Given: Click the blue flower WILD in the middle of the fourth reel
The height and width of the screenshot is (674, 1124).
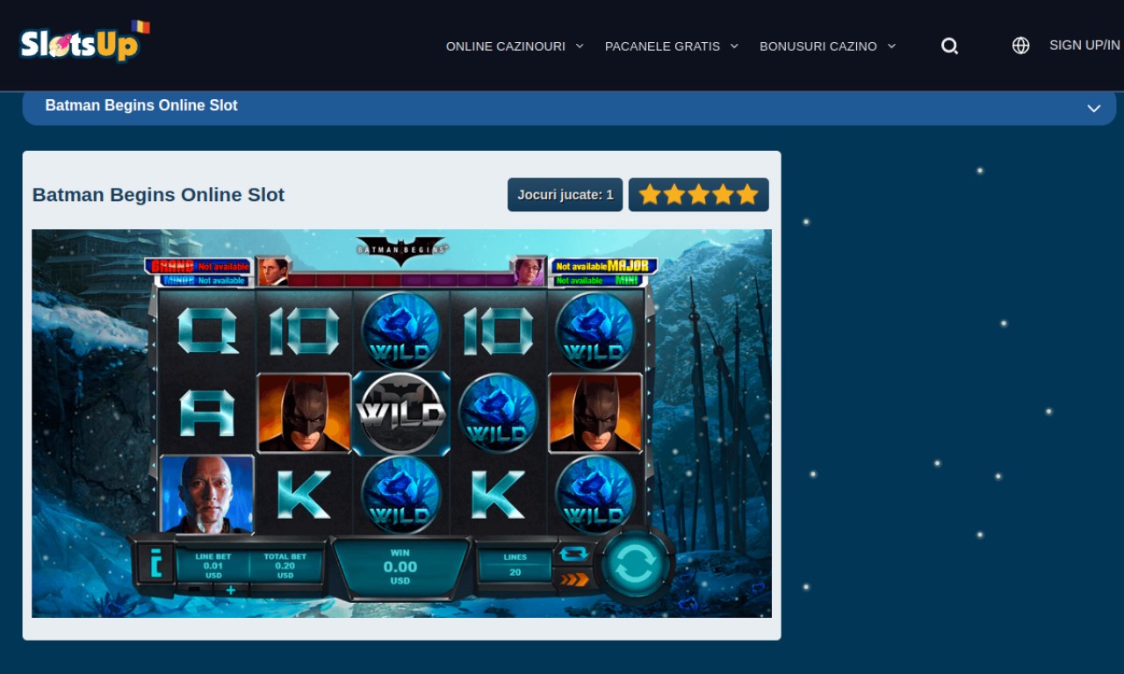Looking at the screenshot, I should (x=498, y=412).
